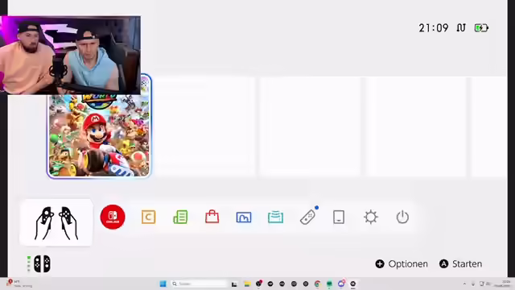
Task: Click the connected Joy-Con pair indicator
Action: coord(39,263)
